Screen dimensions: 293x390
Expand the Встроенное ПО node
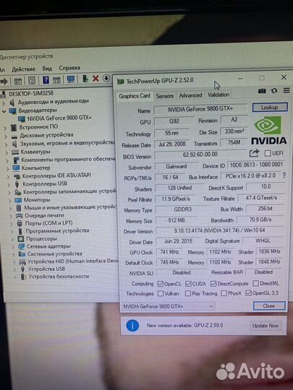pyautogui.click(x=5, y=129)
